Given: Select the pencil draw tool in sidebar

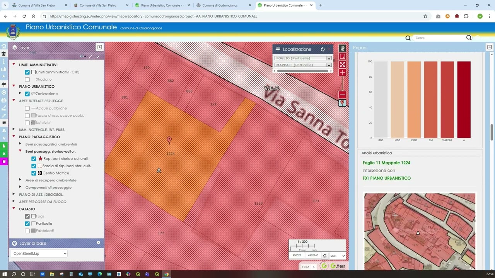Looking at the screenshot, I should pyautogui.click(x=4, y=115).
